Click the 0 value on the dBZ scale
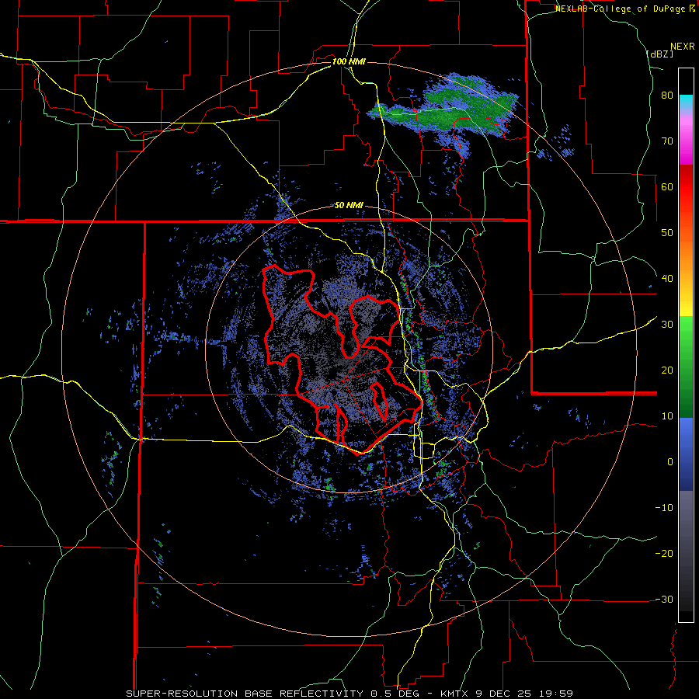This screenshot has height=699, width=699. coord(670,462)
